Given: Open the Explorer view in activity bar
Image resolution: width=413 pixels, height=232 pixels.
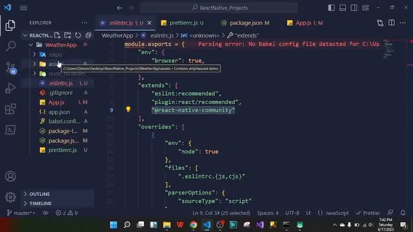Looking at the screenshot, I should tap(10, 25).
